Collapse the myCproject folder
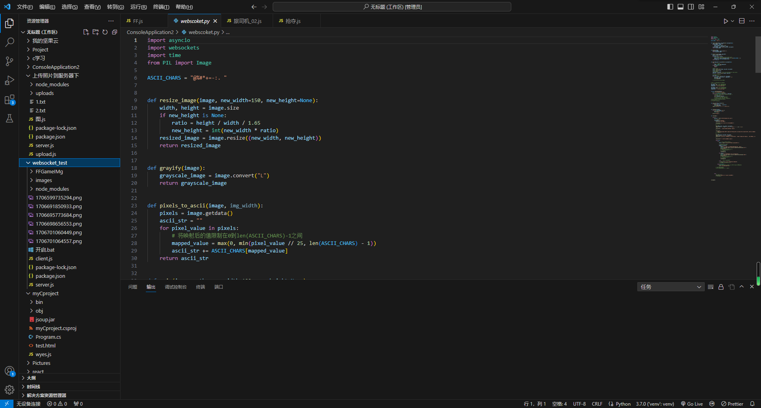The height and width of the screenshot is (408, 761). pos(69,293)
